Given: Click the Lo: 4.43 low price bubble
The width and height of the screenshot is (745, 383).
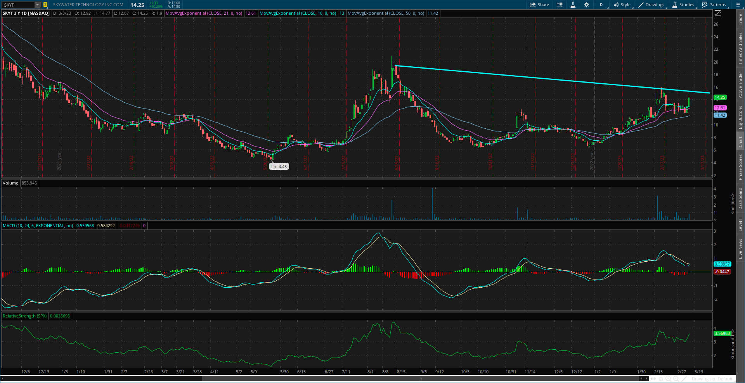Looking at the screenshot, I should pos(279,167).
